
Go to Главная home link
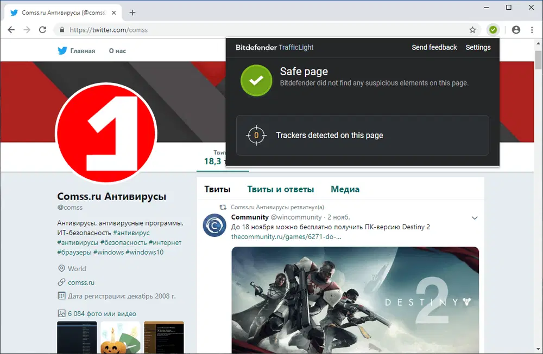83,51
